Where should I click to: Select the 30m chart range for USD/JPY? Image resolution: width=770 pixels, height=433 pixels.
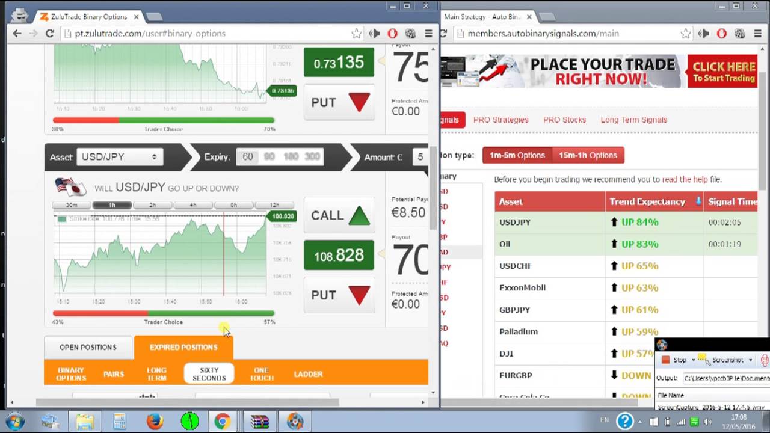[72, 205]
